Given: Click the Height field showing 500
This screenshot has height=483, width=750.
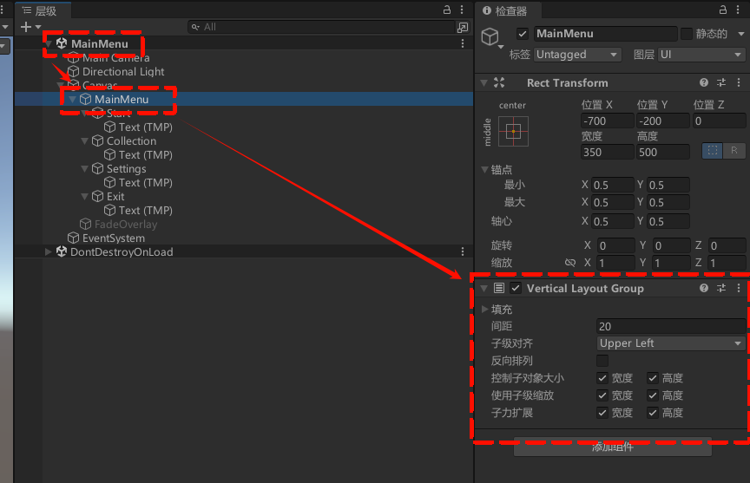Looking at the screenshot, I should (662, 152).
